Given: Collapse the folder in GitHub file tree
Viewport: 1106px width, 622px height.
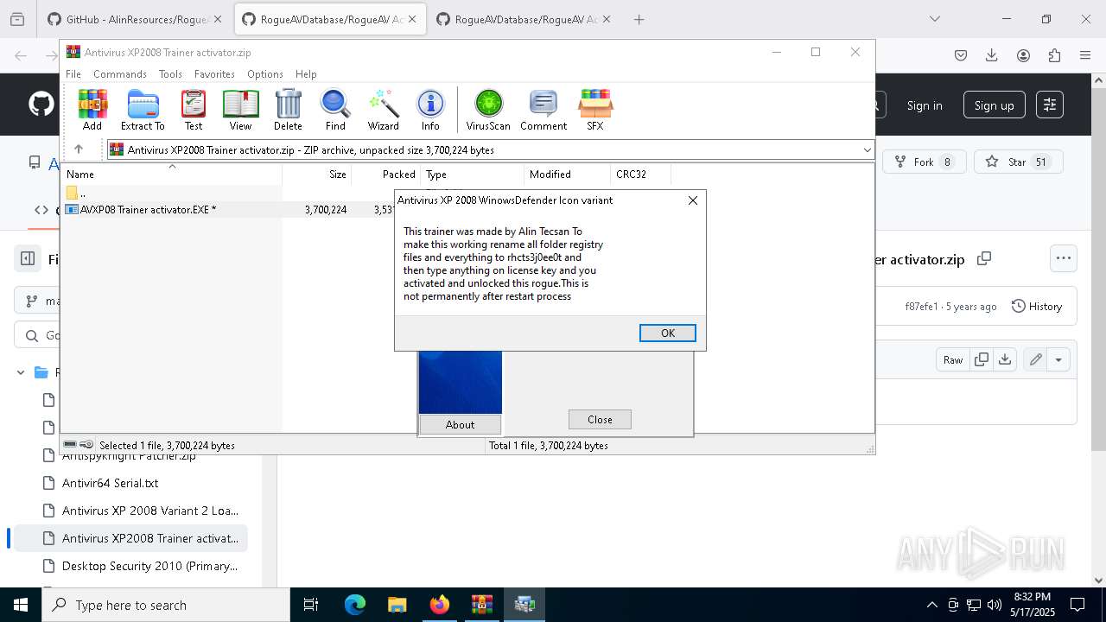Looking at the screenshot, I should coord(21,372).
